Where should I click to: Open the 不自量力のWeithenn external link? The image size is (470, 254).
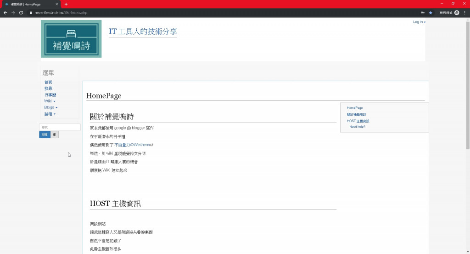(x=134, y=145)
